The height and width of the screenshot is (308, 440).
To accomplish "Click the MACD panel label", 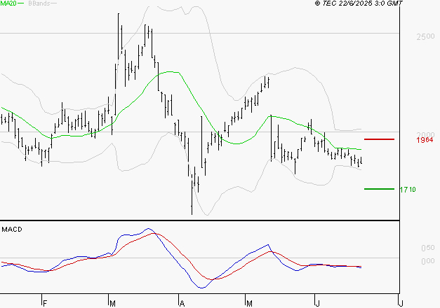I will coord(12,230).
